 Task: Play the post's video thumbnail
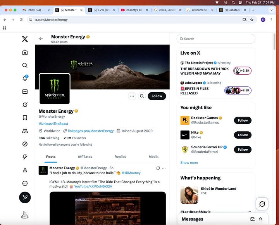(x=108, y=208)
